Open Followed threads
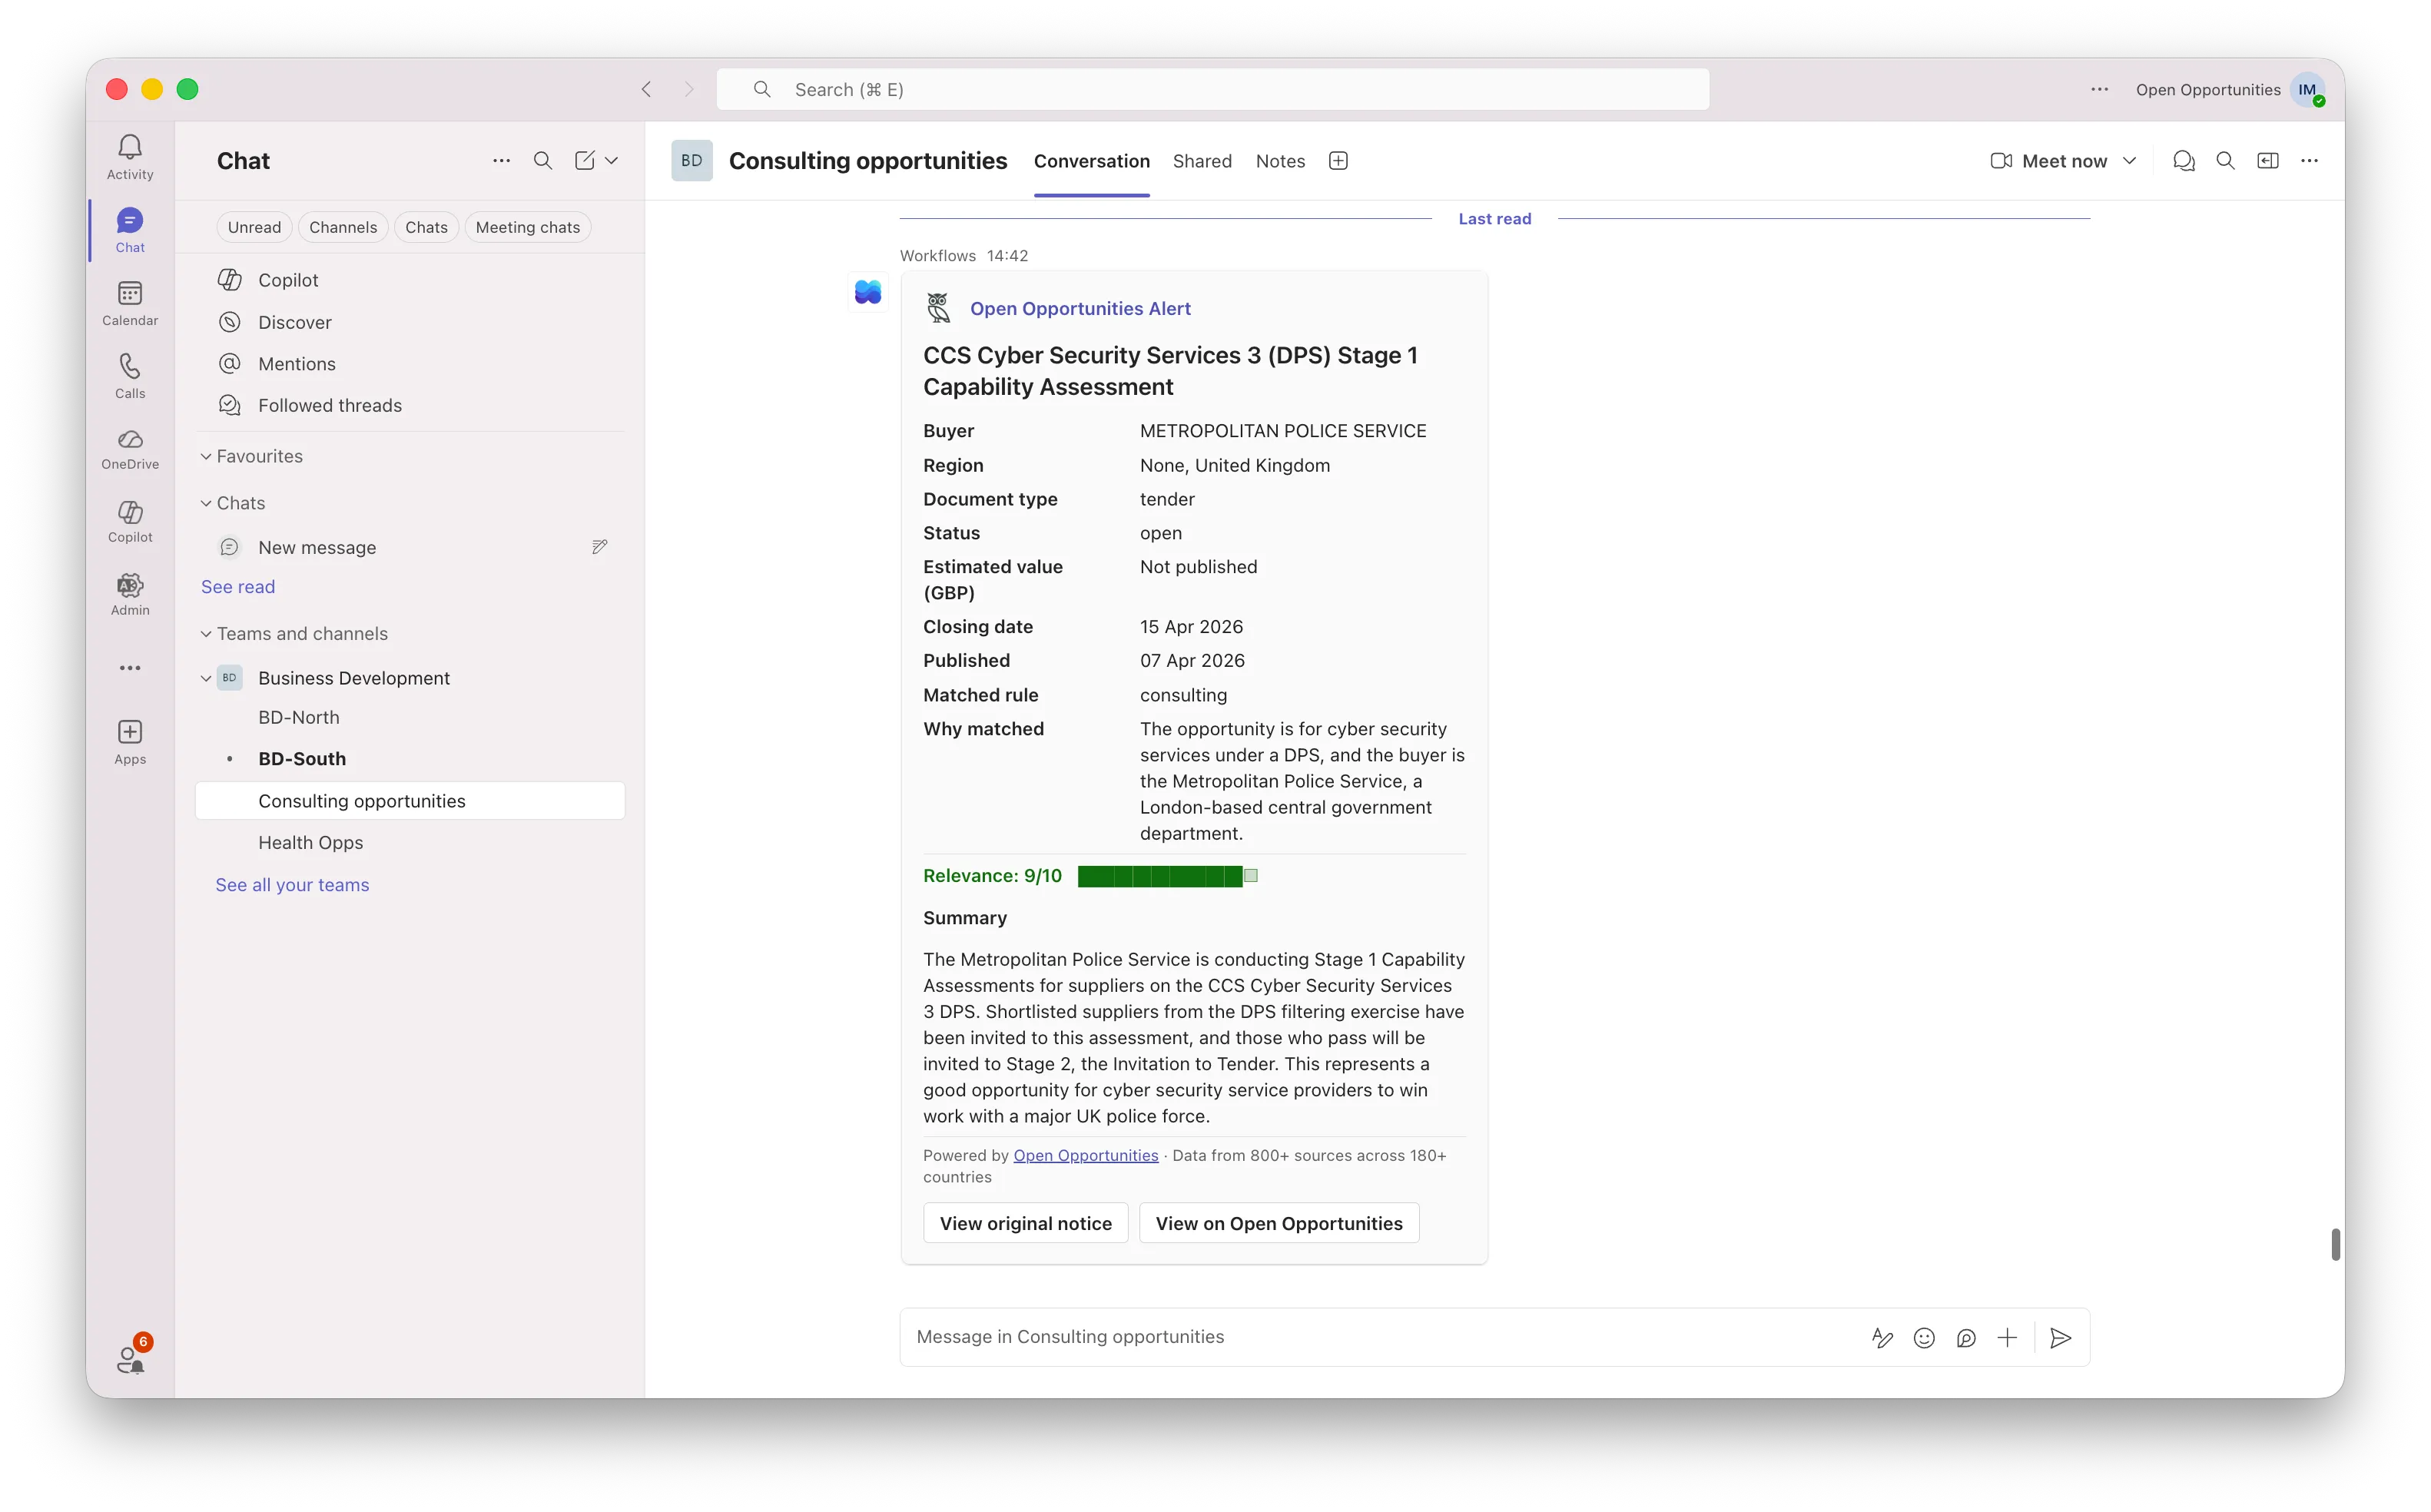 410,405
